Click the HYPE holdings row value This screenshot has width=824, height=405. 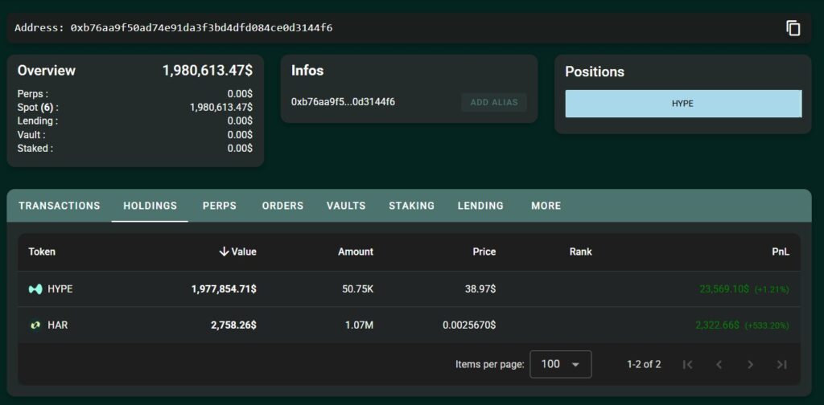(x=224, y=289)
